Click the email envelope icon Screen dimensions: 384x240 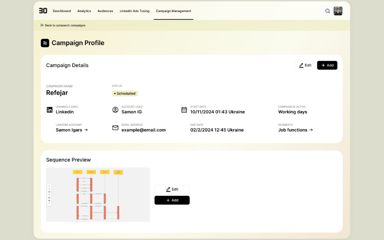pos(115,128)
